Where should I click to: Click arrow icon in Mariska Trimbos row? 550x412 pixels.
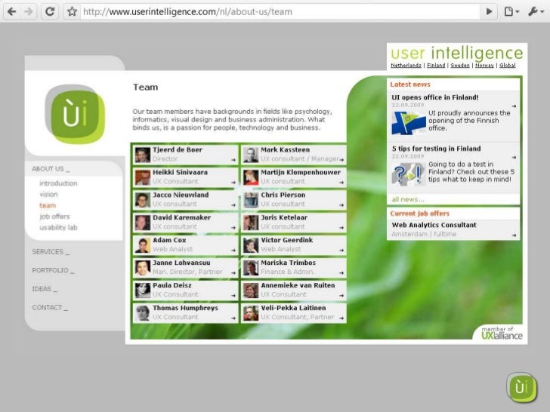pos(341,273)
